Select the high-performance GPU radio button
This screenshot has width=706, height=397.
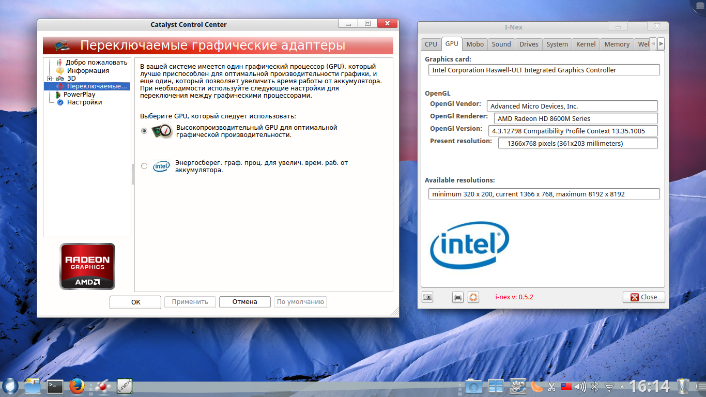point(144,131)
